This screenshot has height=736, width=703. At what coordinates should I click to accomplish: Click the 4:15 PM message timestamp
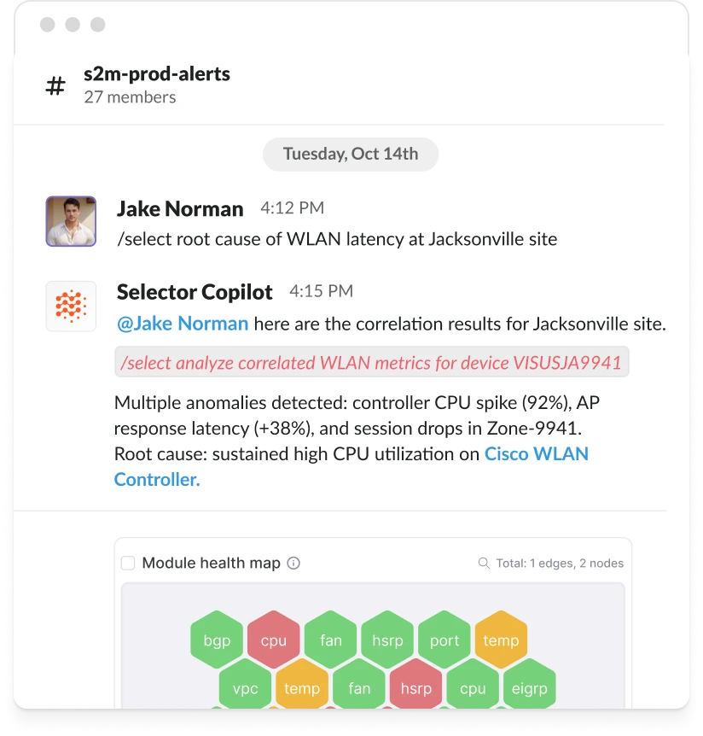(x=321, y=291)
